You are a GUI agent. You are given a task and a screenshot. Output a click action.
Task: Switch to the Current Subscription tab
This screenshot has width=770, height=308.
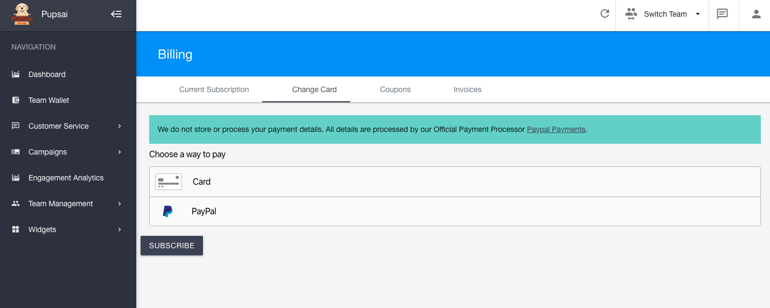(214, 89)
